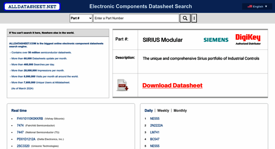Viewport: 275px width, 149px height.
Task: Open the 2SC3320 Unisonic Technologies link
Action: [23, 146]
